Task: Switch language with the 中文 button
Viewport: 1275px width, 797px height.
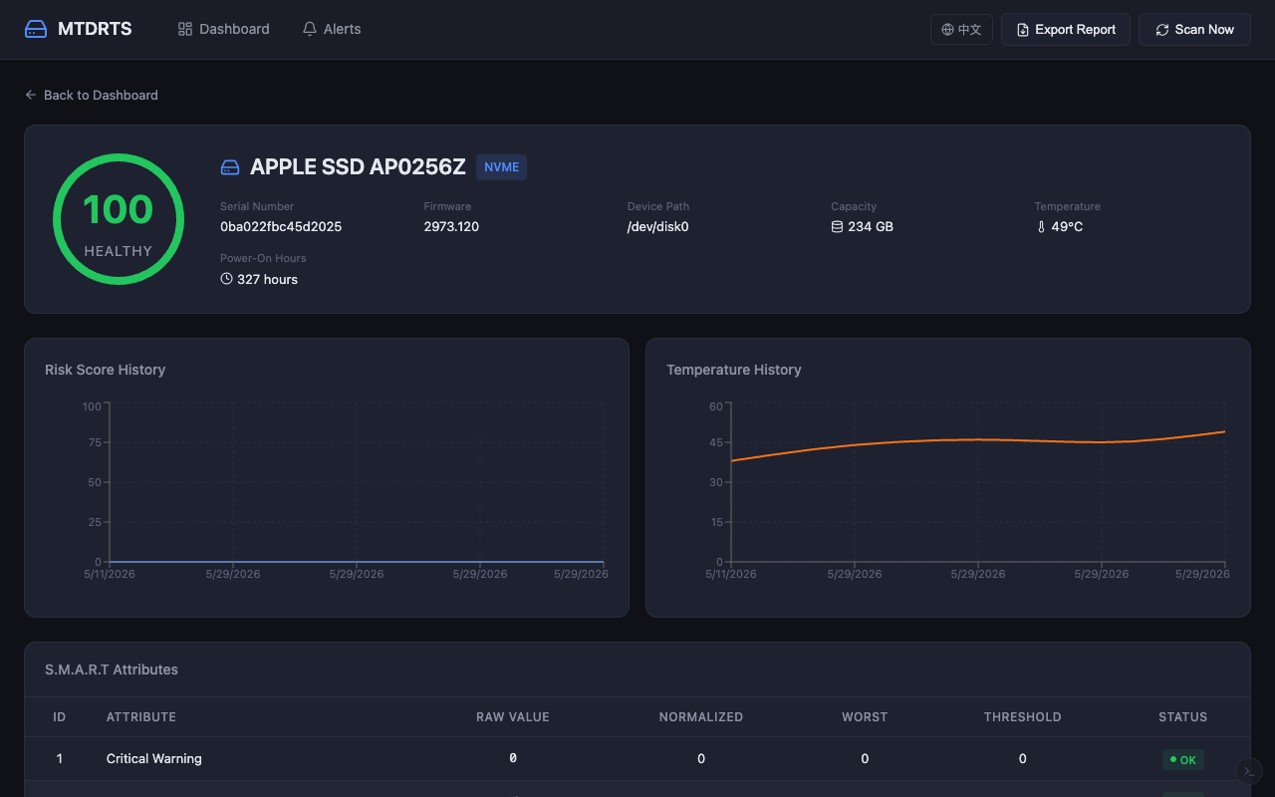Action: (x=961, y=30)
